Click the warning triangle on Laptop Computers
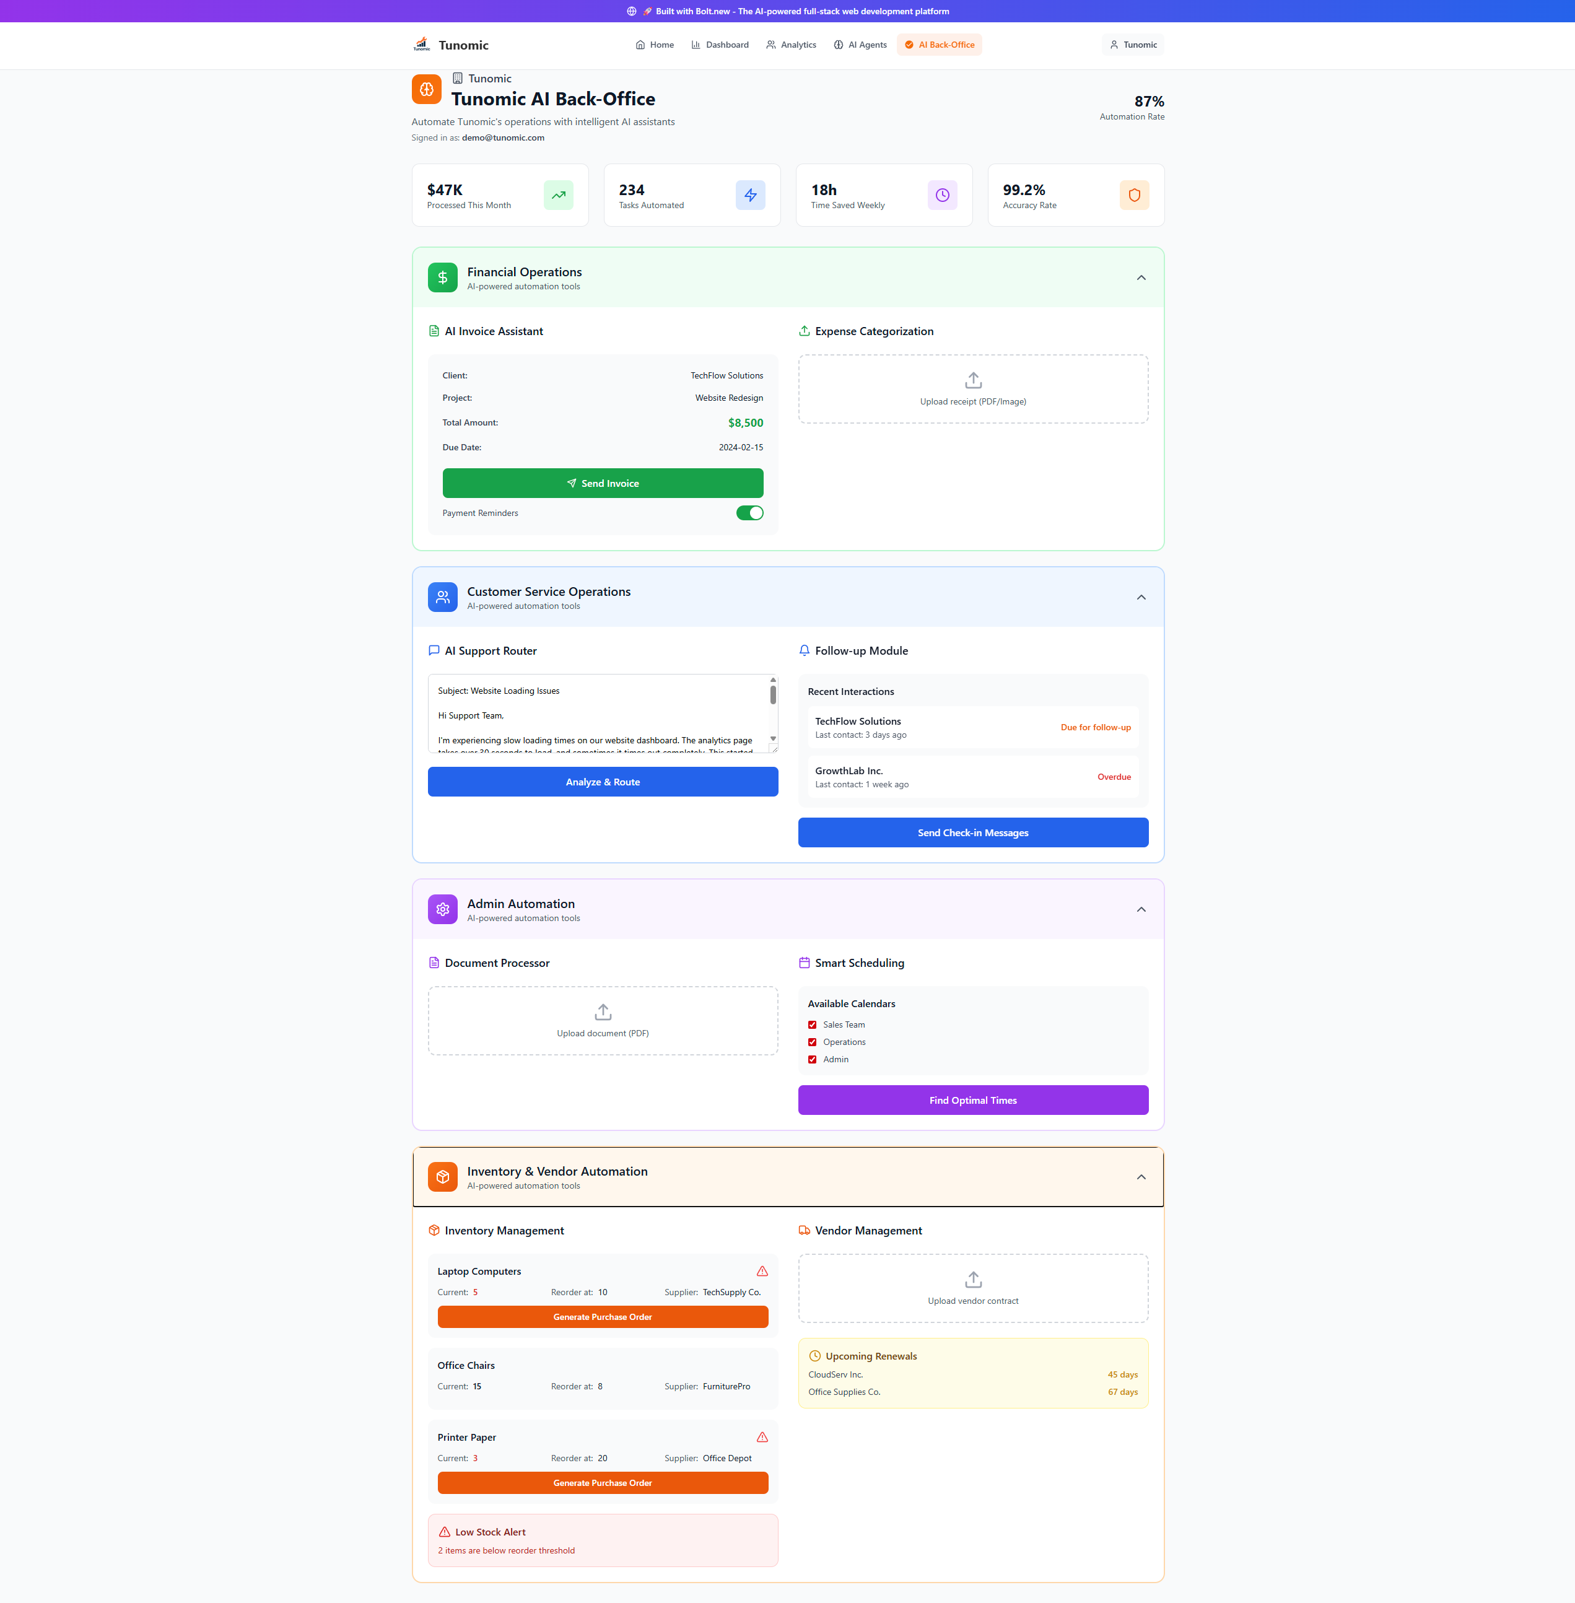This screenshot has width=1575, height=1603. coord(762,1272)
